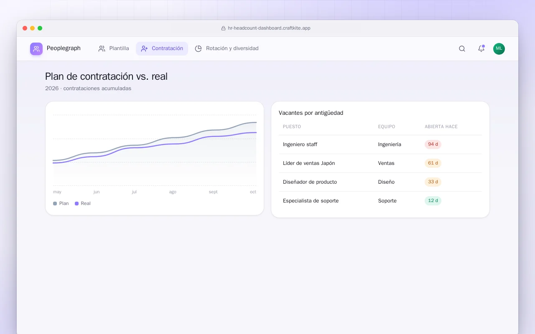Click the 'oct' axis label
This screenshot has height=334, width=535.
click(x=253, y=192)
